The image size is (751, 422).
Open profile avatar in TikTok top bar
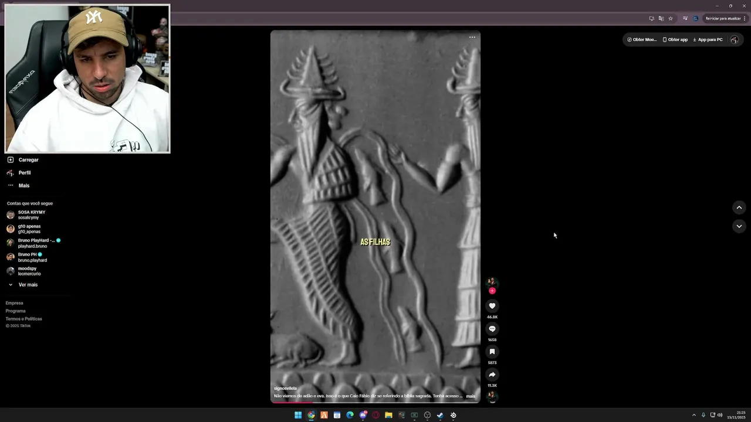pos(734,40)
